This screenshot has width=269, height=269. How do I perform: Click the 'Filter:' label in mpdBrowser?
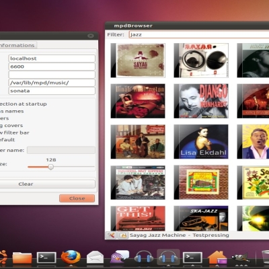[116, 34]
